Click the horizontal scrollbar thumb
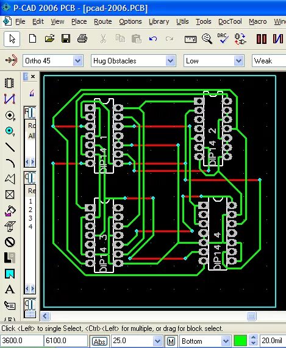286x348 pixels. point(252,316)
